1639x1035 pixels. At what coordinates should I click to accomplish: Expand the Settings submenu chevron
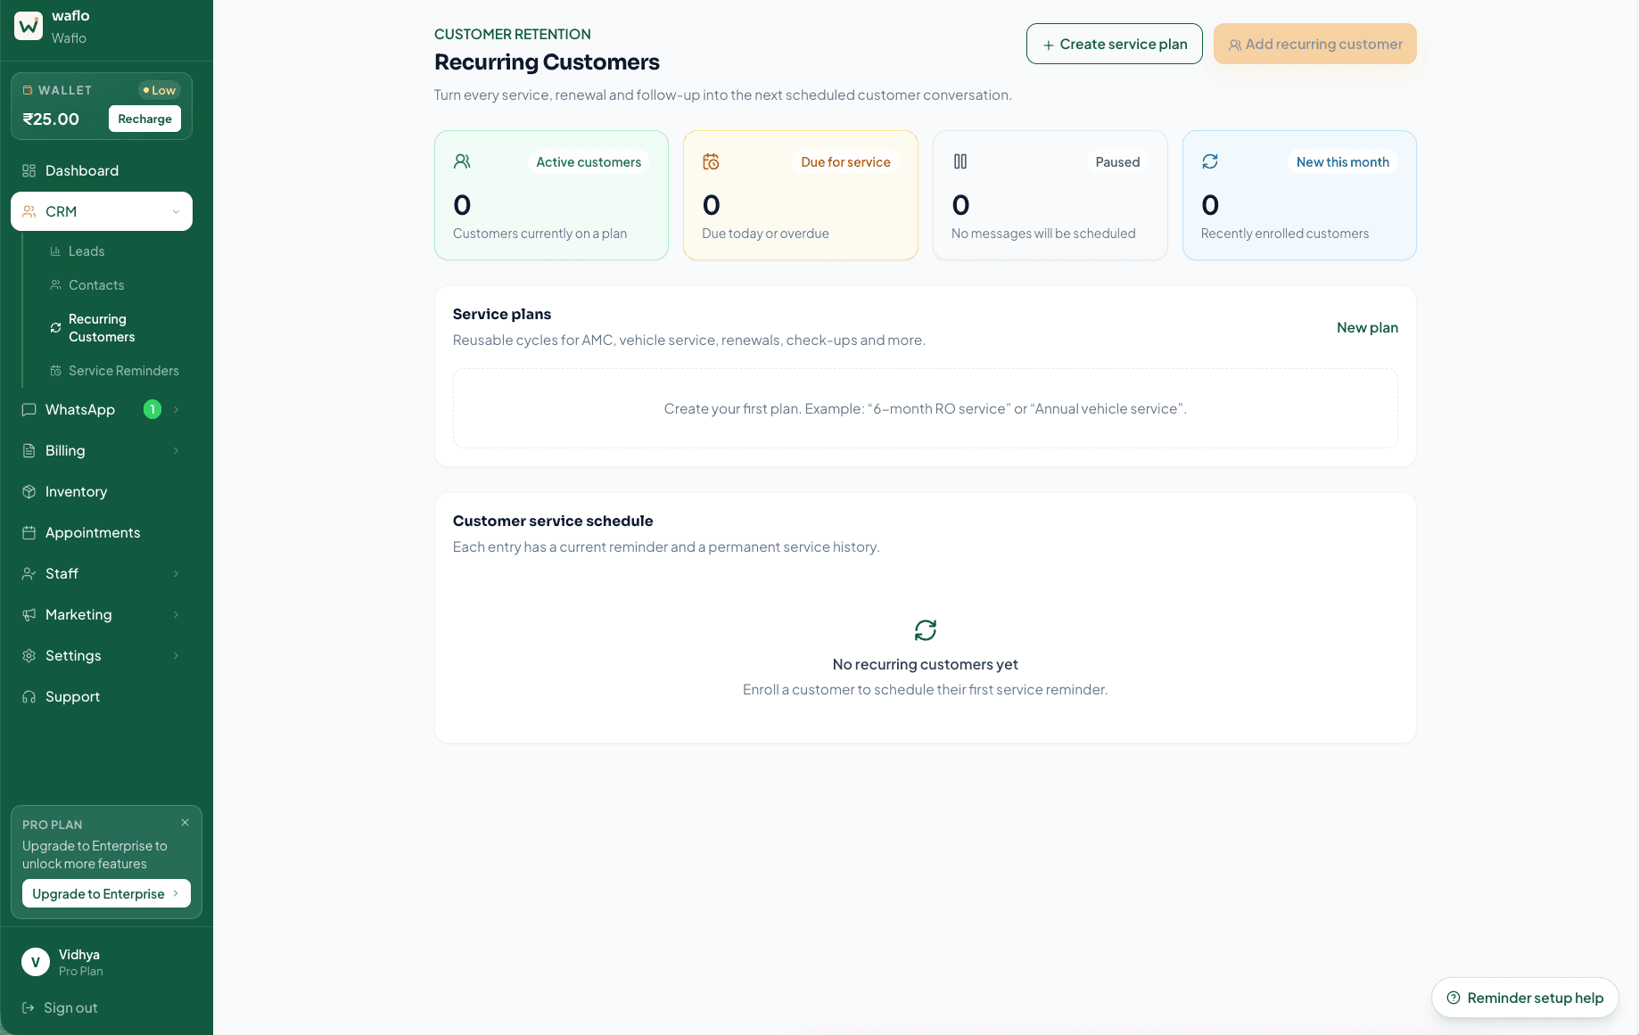click(x=176, y=655)
